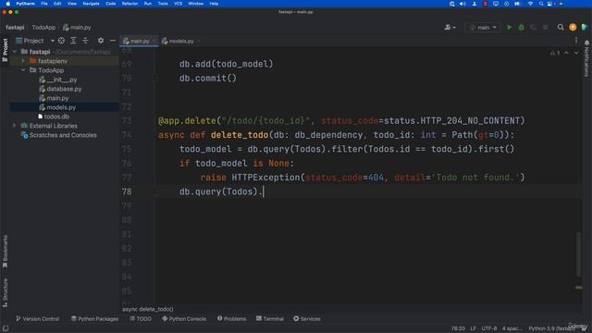Click cursor position 78:20 in status bar

pos(458,328)
